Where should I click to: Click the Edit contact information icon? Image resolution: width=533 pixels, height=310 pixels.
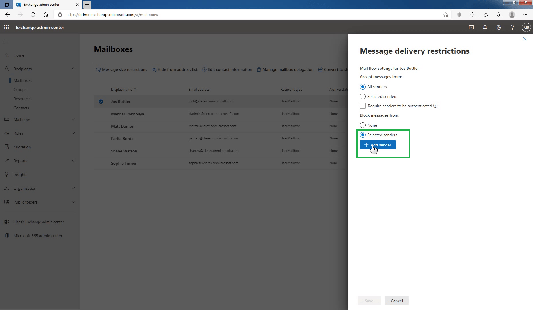(204, 69)
